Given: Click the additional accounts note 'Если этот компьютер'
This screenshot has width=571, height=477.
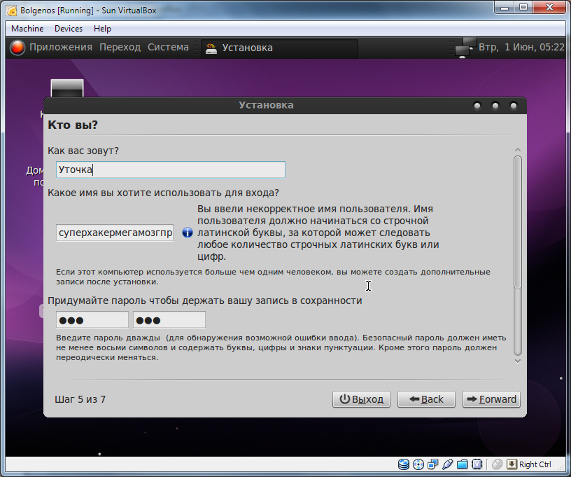Looking at the screenshot, I should click(x=273, y=277).
